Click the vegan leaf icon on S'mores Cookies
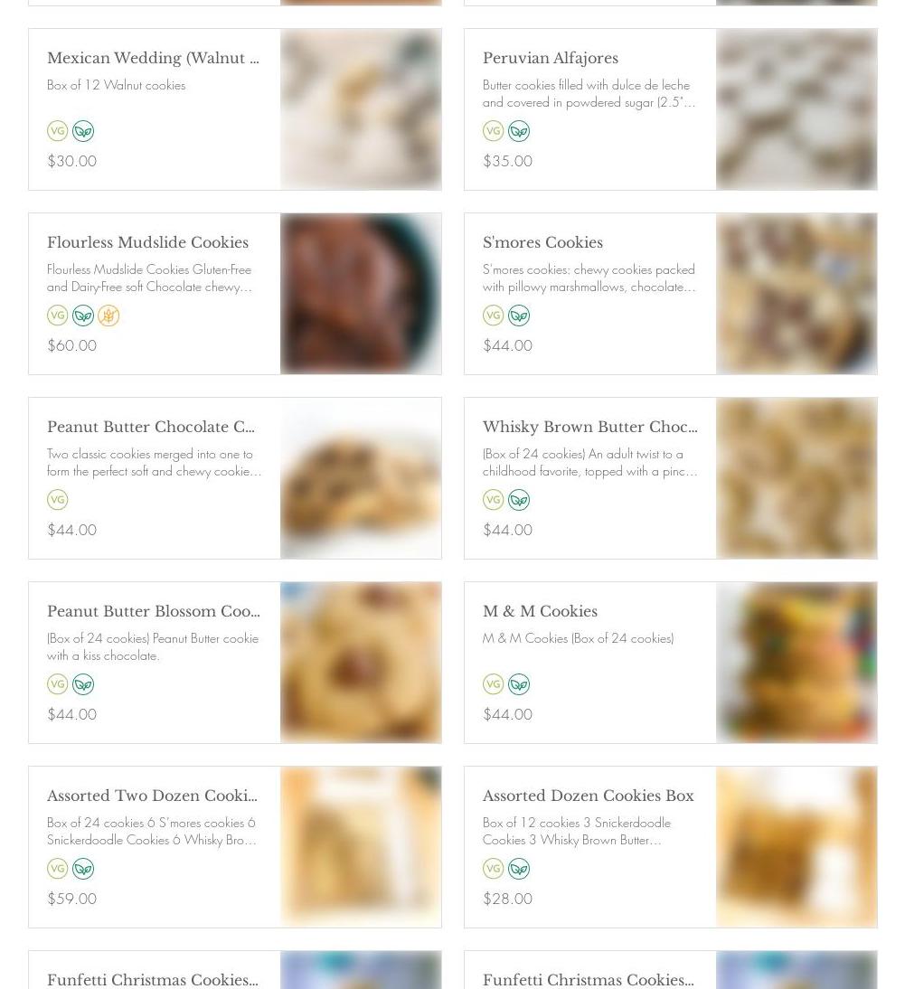Viewport: 905px width, 989px height. pos(519,316)
